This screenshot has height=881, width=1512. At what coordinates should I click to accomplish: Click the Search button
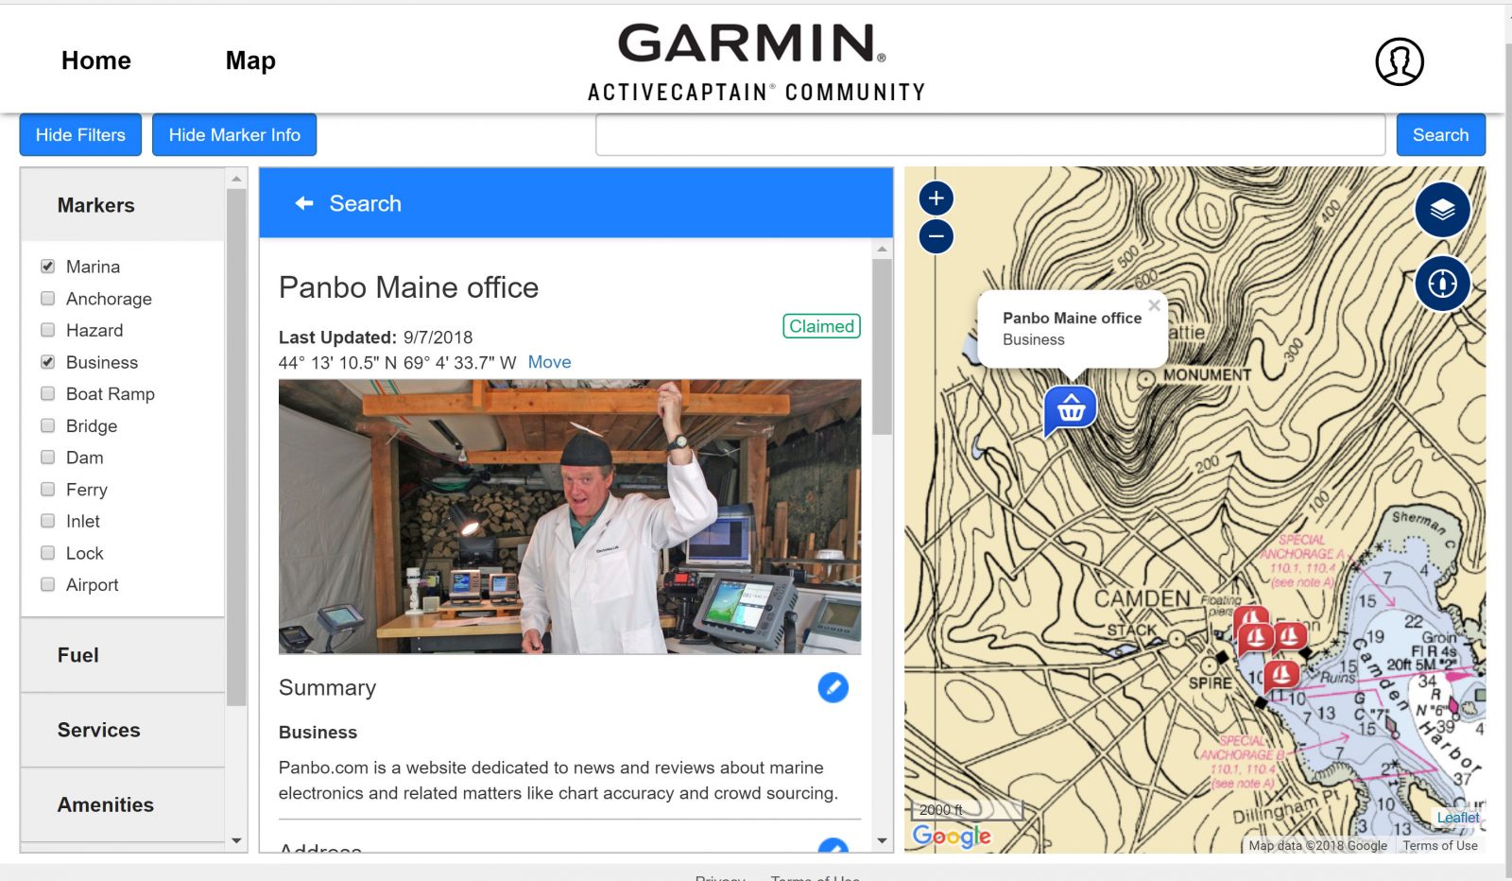pos(1439,134)
